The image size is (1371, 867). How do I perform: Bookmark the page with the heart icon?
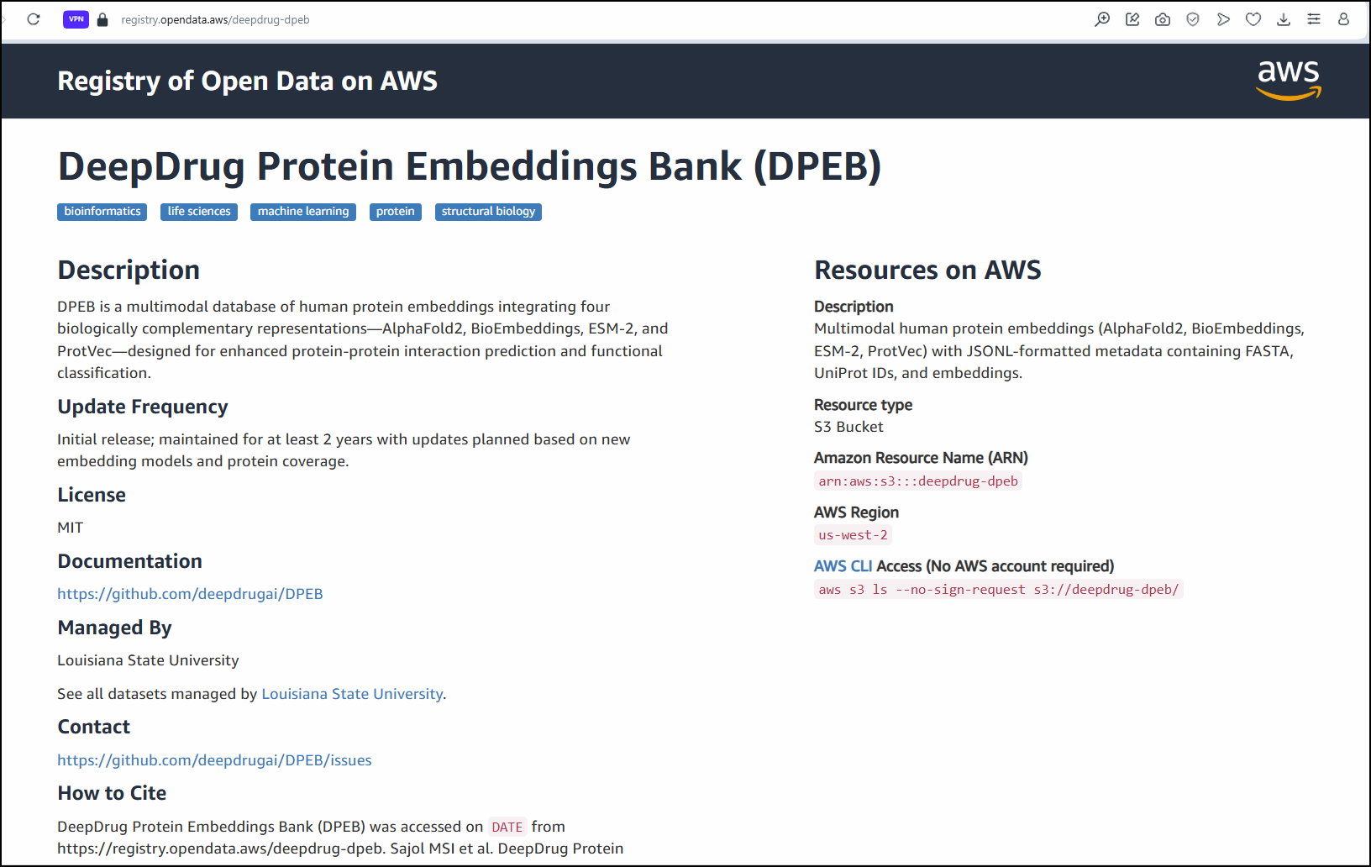1253,19
